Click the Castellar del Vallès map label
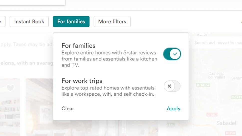 tap(216, 75)
